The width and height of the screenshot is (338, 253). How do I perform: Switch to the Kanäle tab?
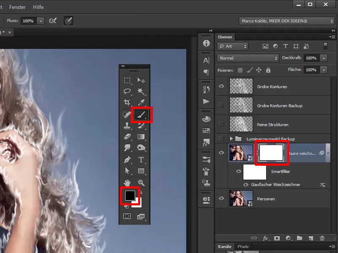click(225, 247)
